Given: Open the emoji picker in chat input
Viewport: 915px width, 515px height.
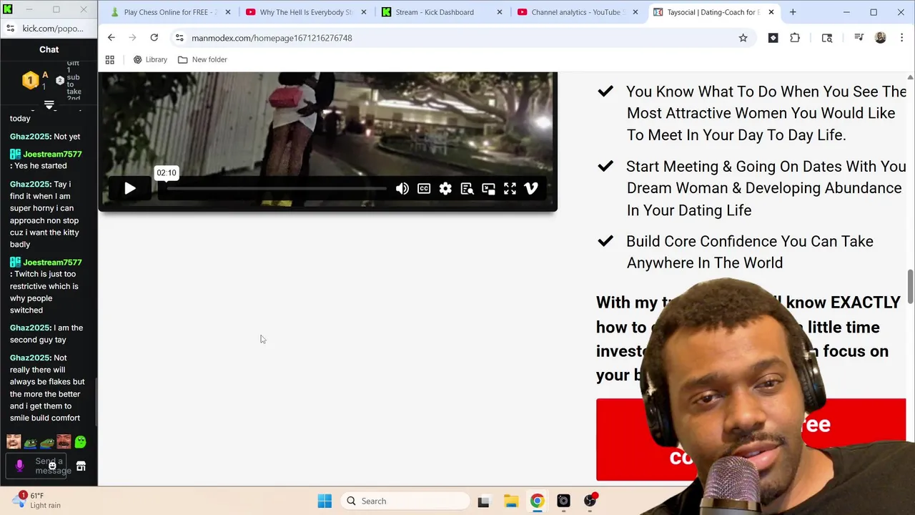Looking at the screenshot, I should pyautogui.click(x=52, y=466).
